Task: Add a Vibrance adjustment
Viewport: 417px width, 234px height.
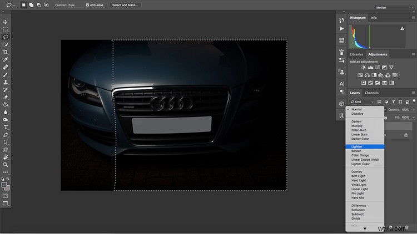Action: [x=391, y=68]
